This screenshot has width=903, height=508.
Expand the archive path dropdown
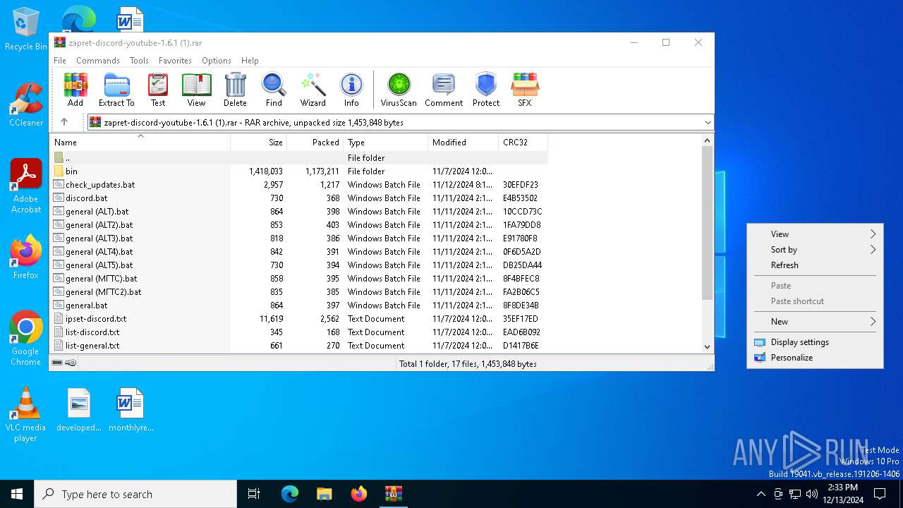pyautogui.click(x=708, y=122)
